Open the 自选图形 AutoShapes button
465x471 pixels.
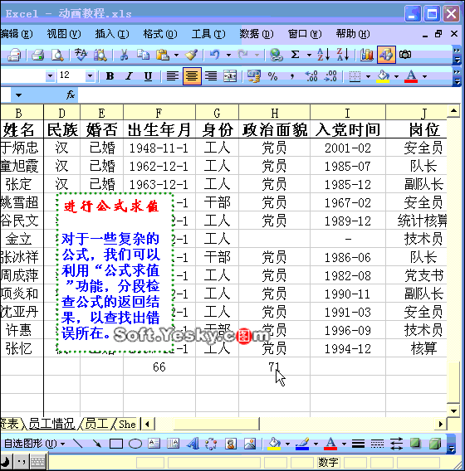click(34, 444)
